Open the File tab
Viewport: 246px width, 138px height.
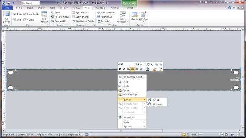point(7,8)
